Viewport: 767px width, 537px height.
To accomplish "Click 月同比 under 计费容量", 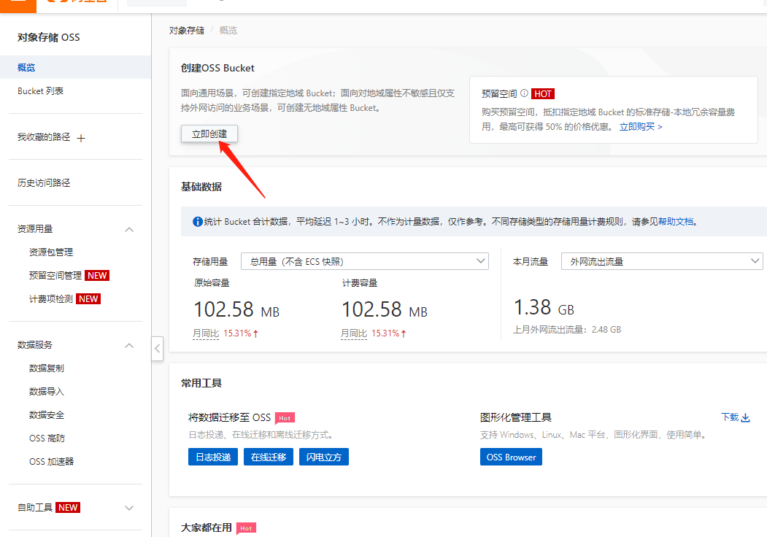I will pyautogui.click(x=354, y=333).
